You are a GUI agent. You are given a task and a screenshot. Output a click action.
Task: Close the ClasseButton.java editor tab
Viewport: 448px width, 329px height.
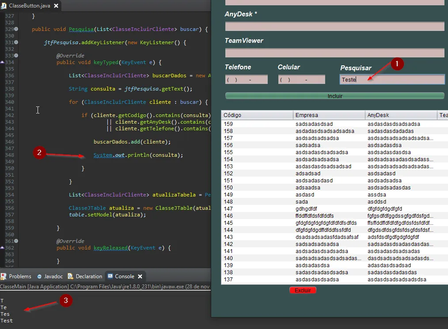[x=57, y=5]
